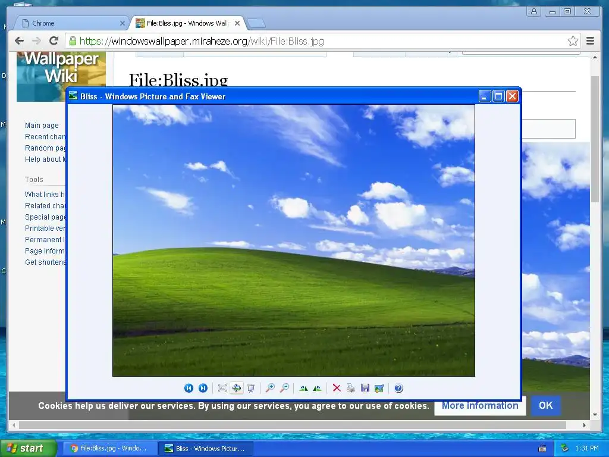Open the Recent changes sidebar link
This screenshot has height=457, width=609.
[x=45, y=136]
